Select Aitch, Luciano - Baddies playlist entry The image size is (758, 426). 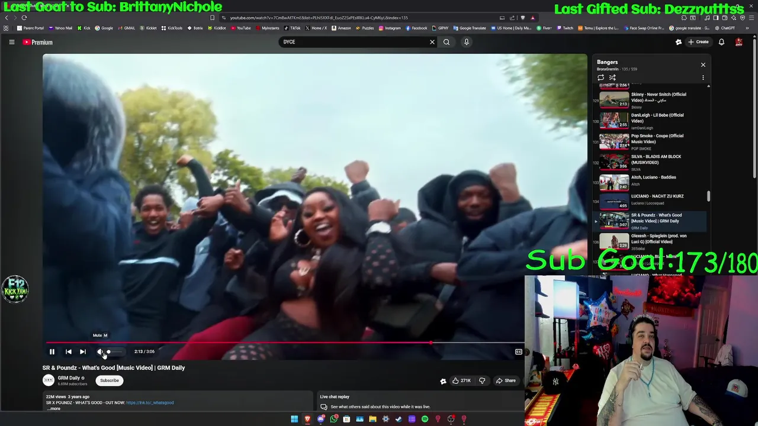[650, 182]
